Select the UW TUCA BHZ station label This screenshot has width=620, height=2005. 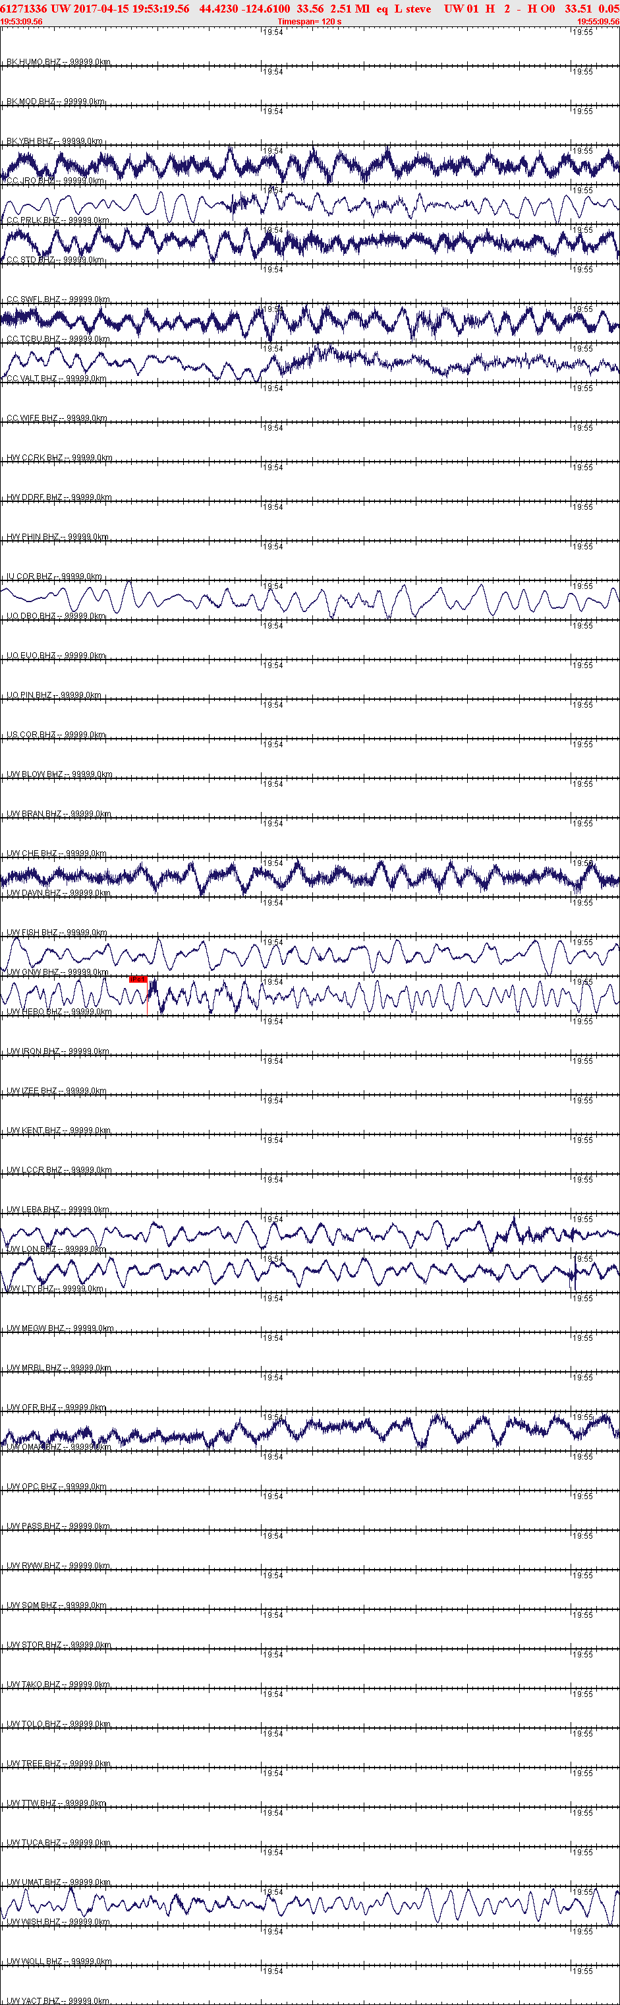[59, 1843]
